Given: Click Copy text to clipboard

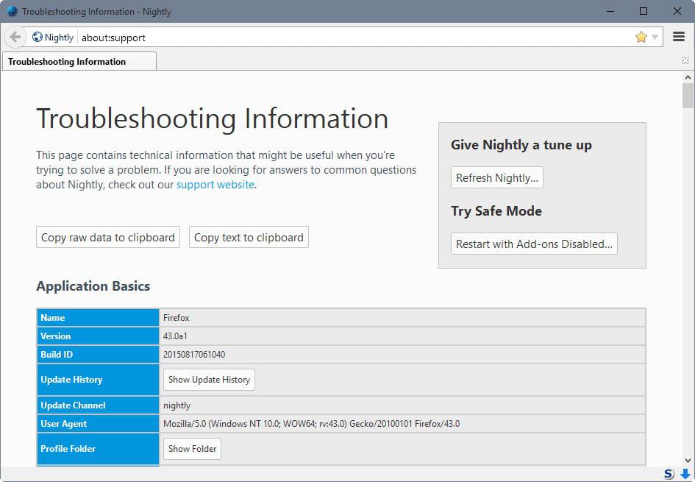Looking at the screenshot, I should [x=248, y=237].
